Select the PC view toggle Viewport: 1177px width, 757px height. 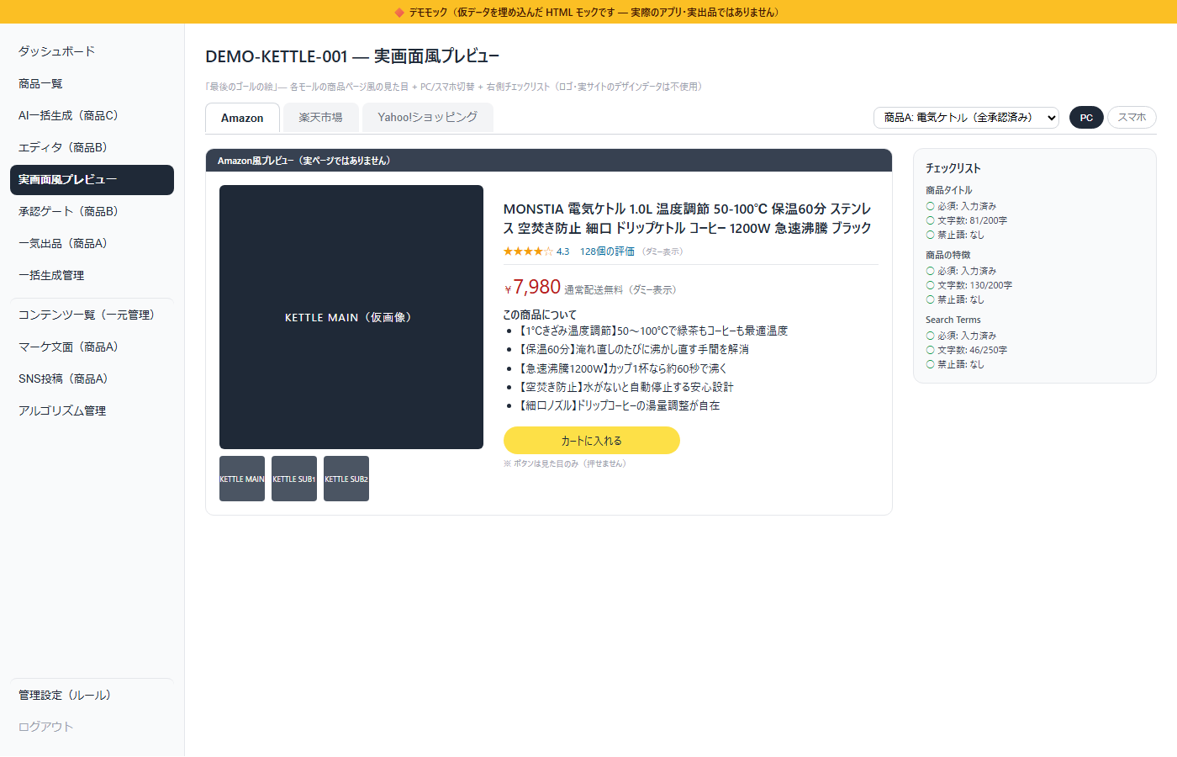[1086, 118]
